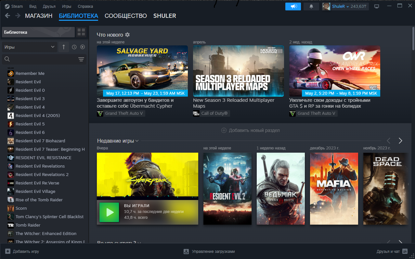This screenshot has height=259, width=415.
Task: Open the announcements megaphone button
Action: coord(293,6)
